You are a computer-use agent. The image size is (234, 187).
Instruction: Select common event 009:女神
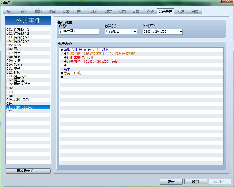[x=28, y=61]
